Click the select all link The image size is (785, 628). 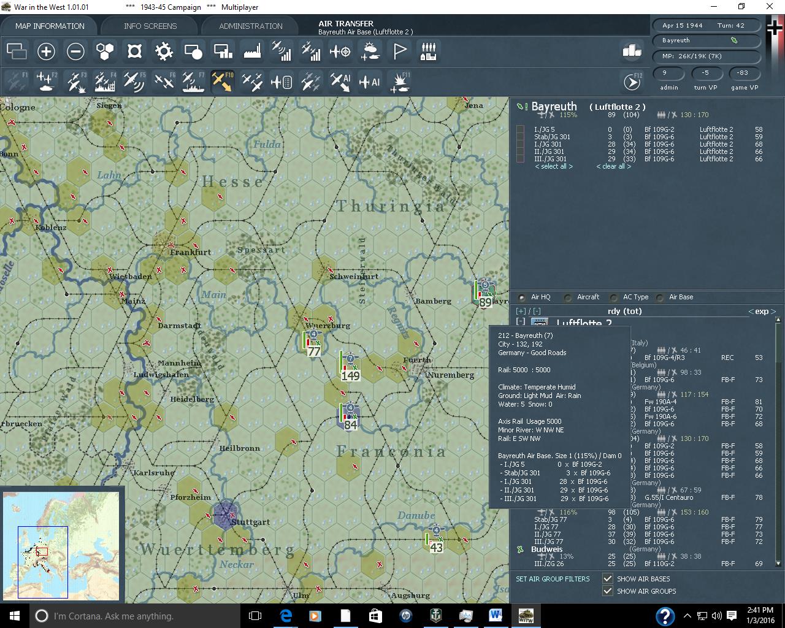tap(554, 166)
